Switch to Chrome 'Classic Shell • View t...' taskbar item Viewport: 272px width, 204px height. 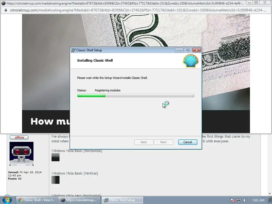pyautogui.click(x=37, y=200)
